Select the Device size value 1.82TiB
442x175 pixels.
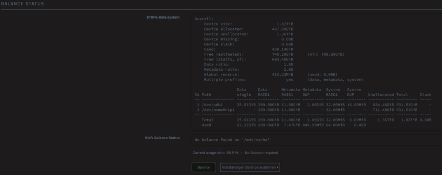(285, 24)
